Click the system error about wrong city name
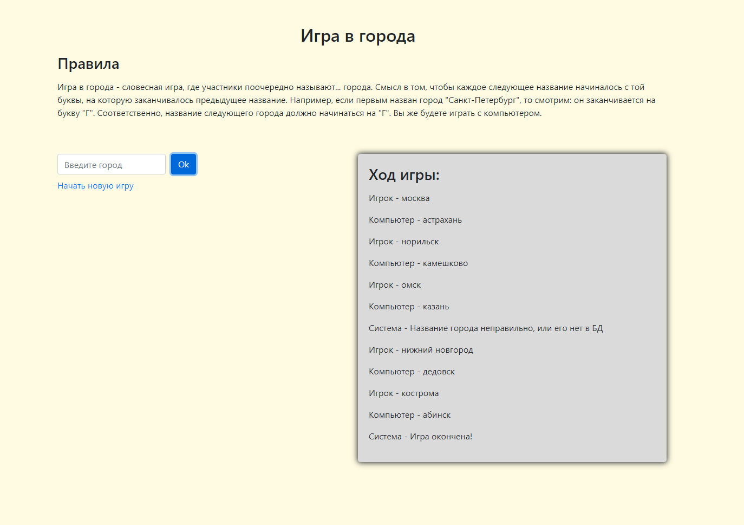The height and width of the screenshot is (525, 744). 486,328
